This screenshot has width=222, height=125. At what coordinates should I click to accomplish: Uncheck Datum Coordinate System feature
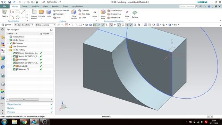14,53
